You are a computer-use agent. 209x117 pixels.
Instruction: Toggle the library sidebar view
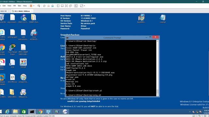[58, 6]
